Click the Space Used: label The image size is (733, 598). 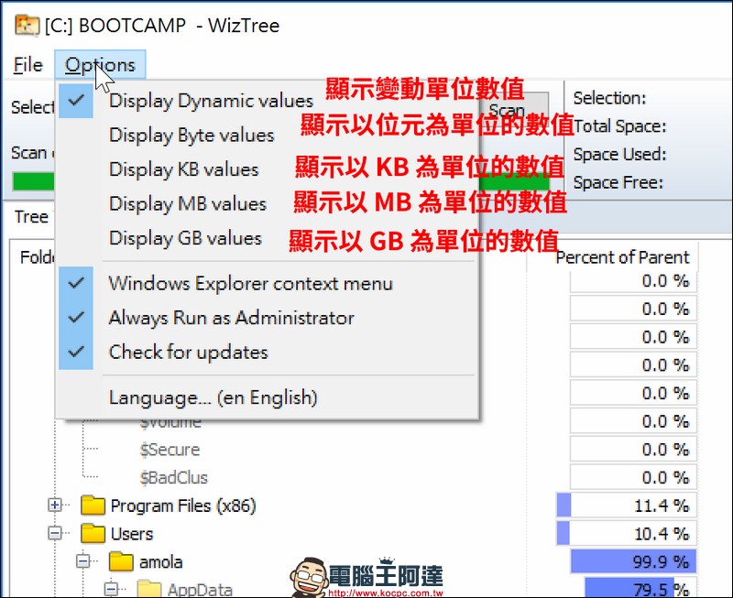(619, 154)
